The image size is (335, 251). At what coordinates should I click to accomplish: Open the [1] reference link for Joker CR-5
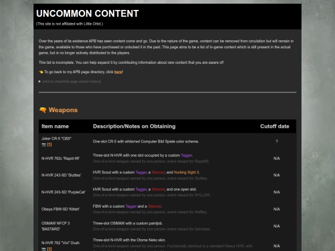click(50, 144)
